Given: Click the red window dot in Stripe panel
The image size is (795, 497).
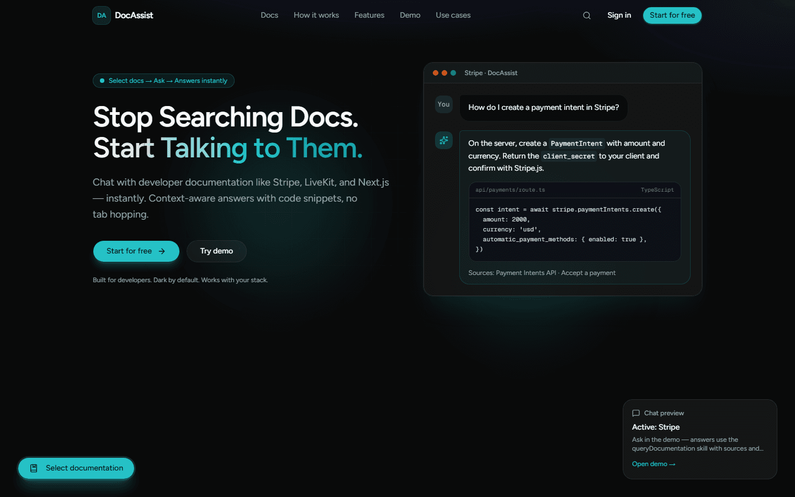Looking at the screenshot, I should (436, 73).
